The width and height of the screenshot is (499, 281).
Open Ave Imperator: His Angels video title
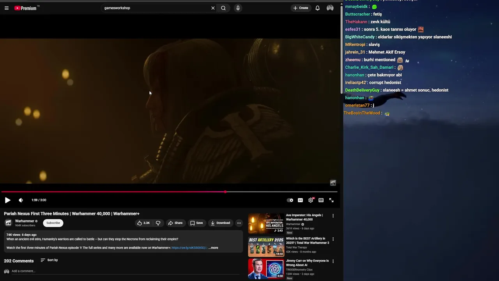click(x=304, y=217)
